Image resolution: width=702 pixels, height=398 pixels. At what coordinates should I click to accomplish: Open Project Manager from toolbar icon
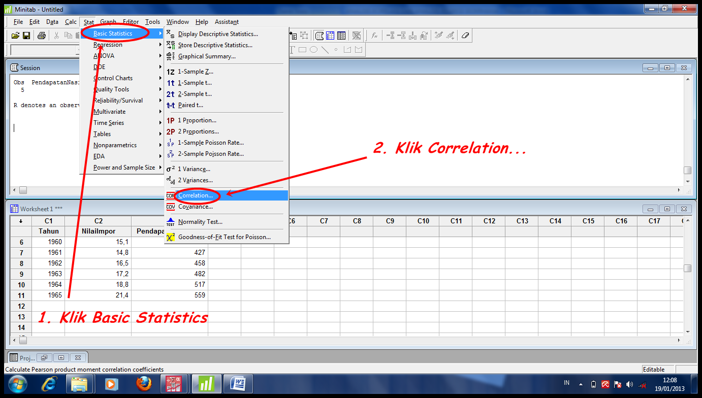(x=341, y=36)
